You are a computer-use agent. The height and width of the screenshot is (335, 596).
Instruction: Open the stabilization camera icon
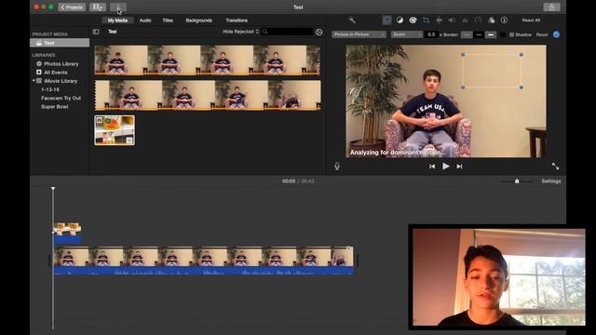coord(439,20)
